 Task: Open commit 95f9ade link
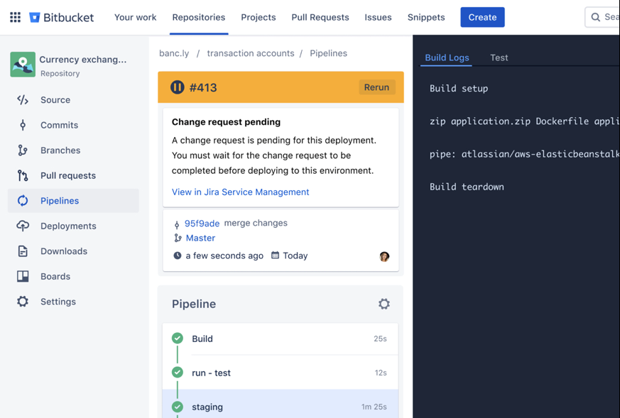pos(202,224)
